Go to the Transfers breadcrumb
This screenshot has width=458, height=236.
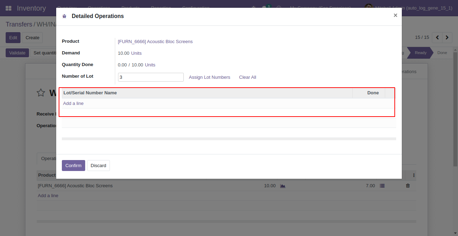point(19,24)
